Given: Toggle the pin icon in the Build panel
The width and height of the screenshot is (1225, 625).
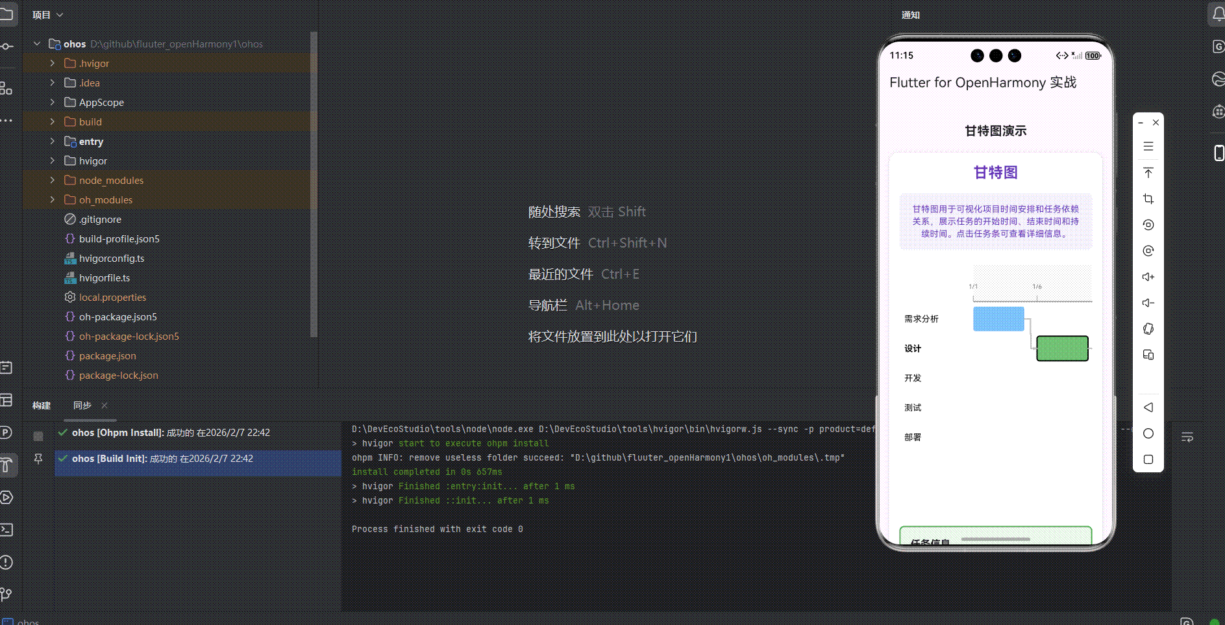Looking at the screenshot, I should (38, 459).
